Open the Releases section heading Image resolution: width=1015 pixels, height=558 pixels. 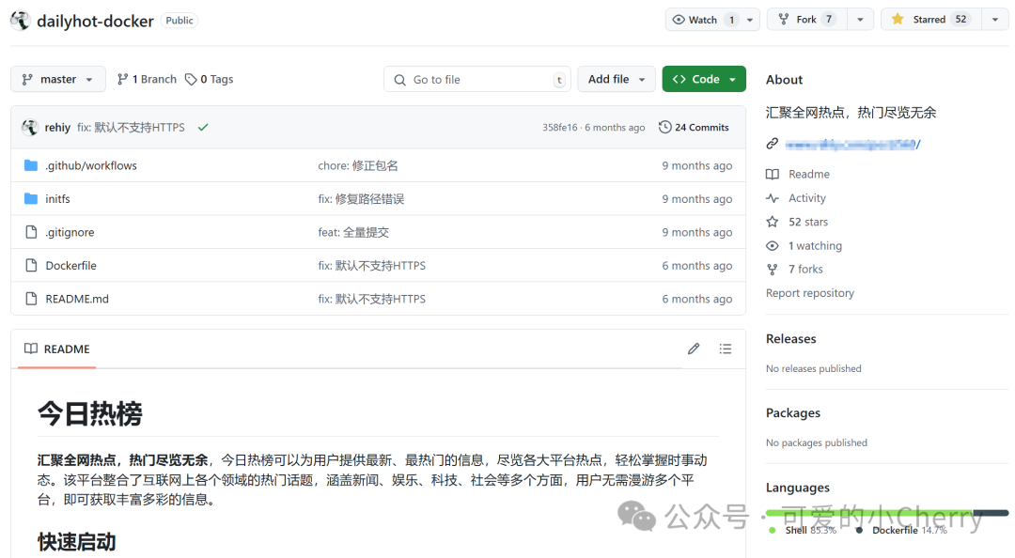(x=791, y=338)
